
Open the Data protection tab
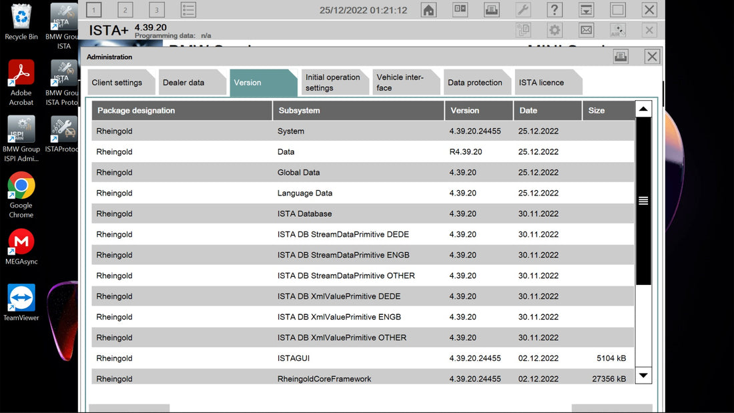(x=476, y=82)
